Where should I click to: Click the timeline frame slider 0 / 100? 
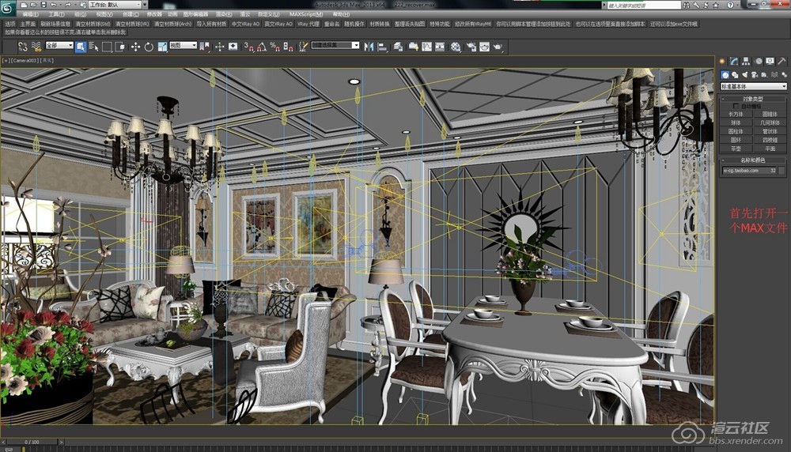pyautogui.click(x=32, y=442)
